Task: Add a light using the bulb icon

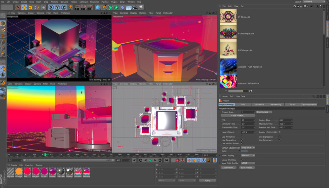Action: [x=141, y=7]
